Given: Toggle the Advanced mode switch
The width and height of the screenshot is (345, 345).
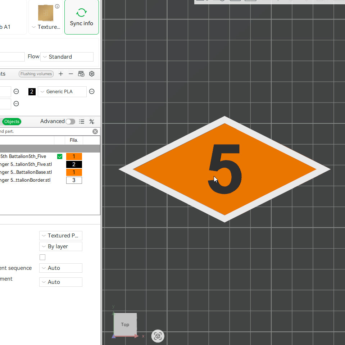Looking at the screenshot, I should pyautogui.click(x=70, y=122).
